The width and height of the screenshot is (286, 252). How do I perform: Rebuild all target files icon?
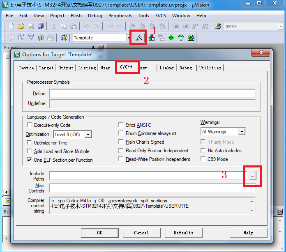(31, 38)
